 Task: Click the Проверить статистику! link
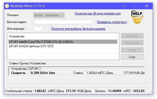112,22
